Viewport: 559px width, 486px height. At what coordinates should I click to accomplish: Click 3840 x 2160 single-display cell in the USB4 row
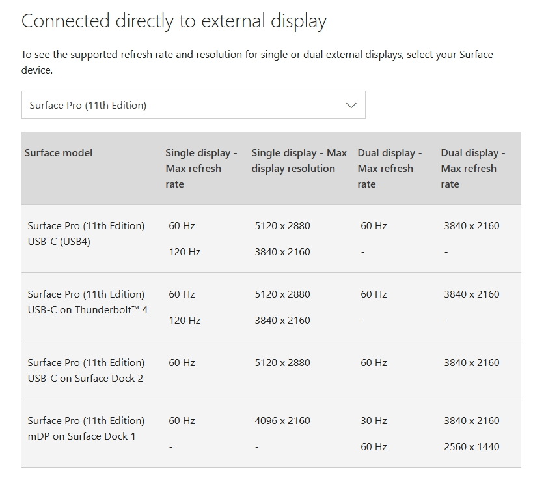(x=282, y=252)
